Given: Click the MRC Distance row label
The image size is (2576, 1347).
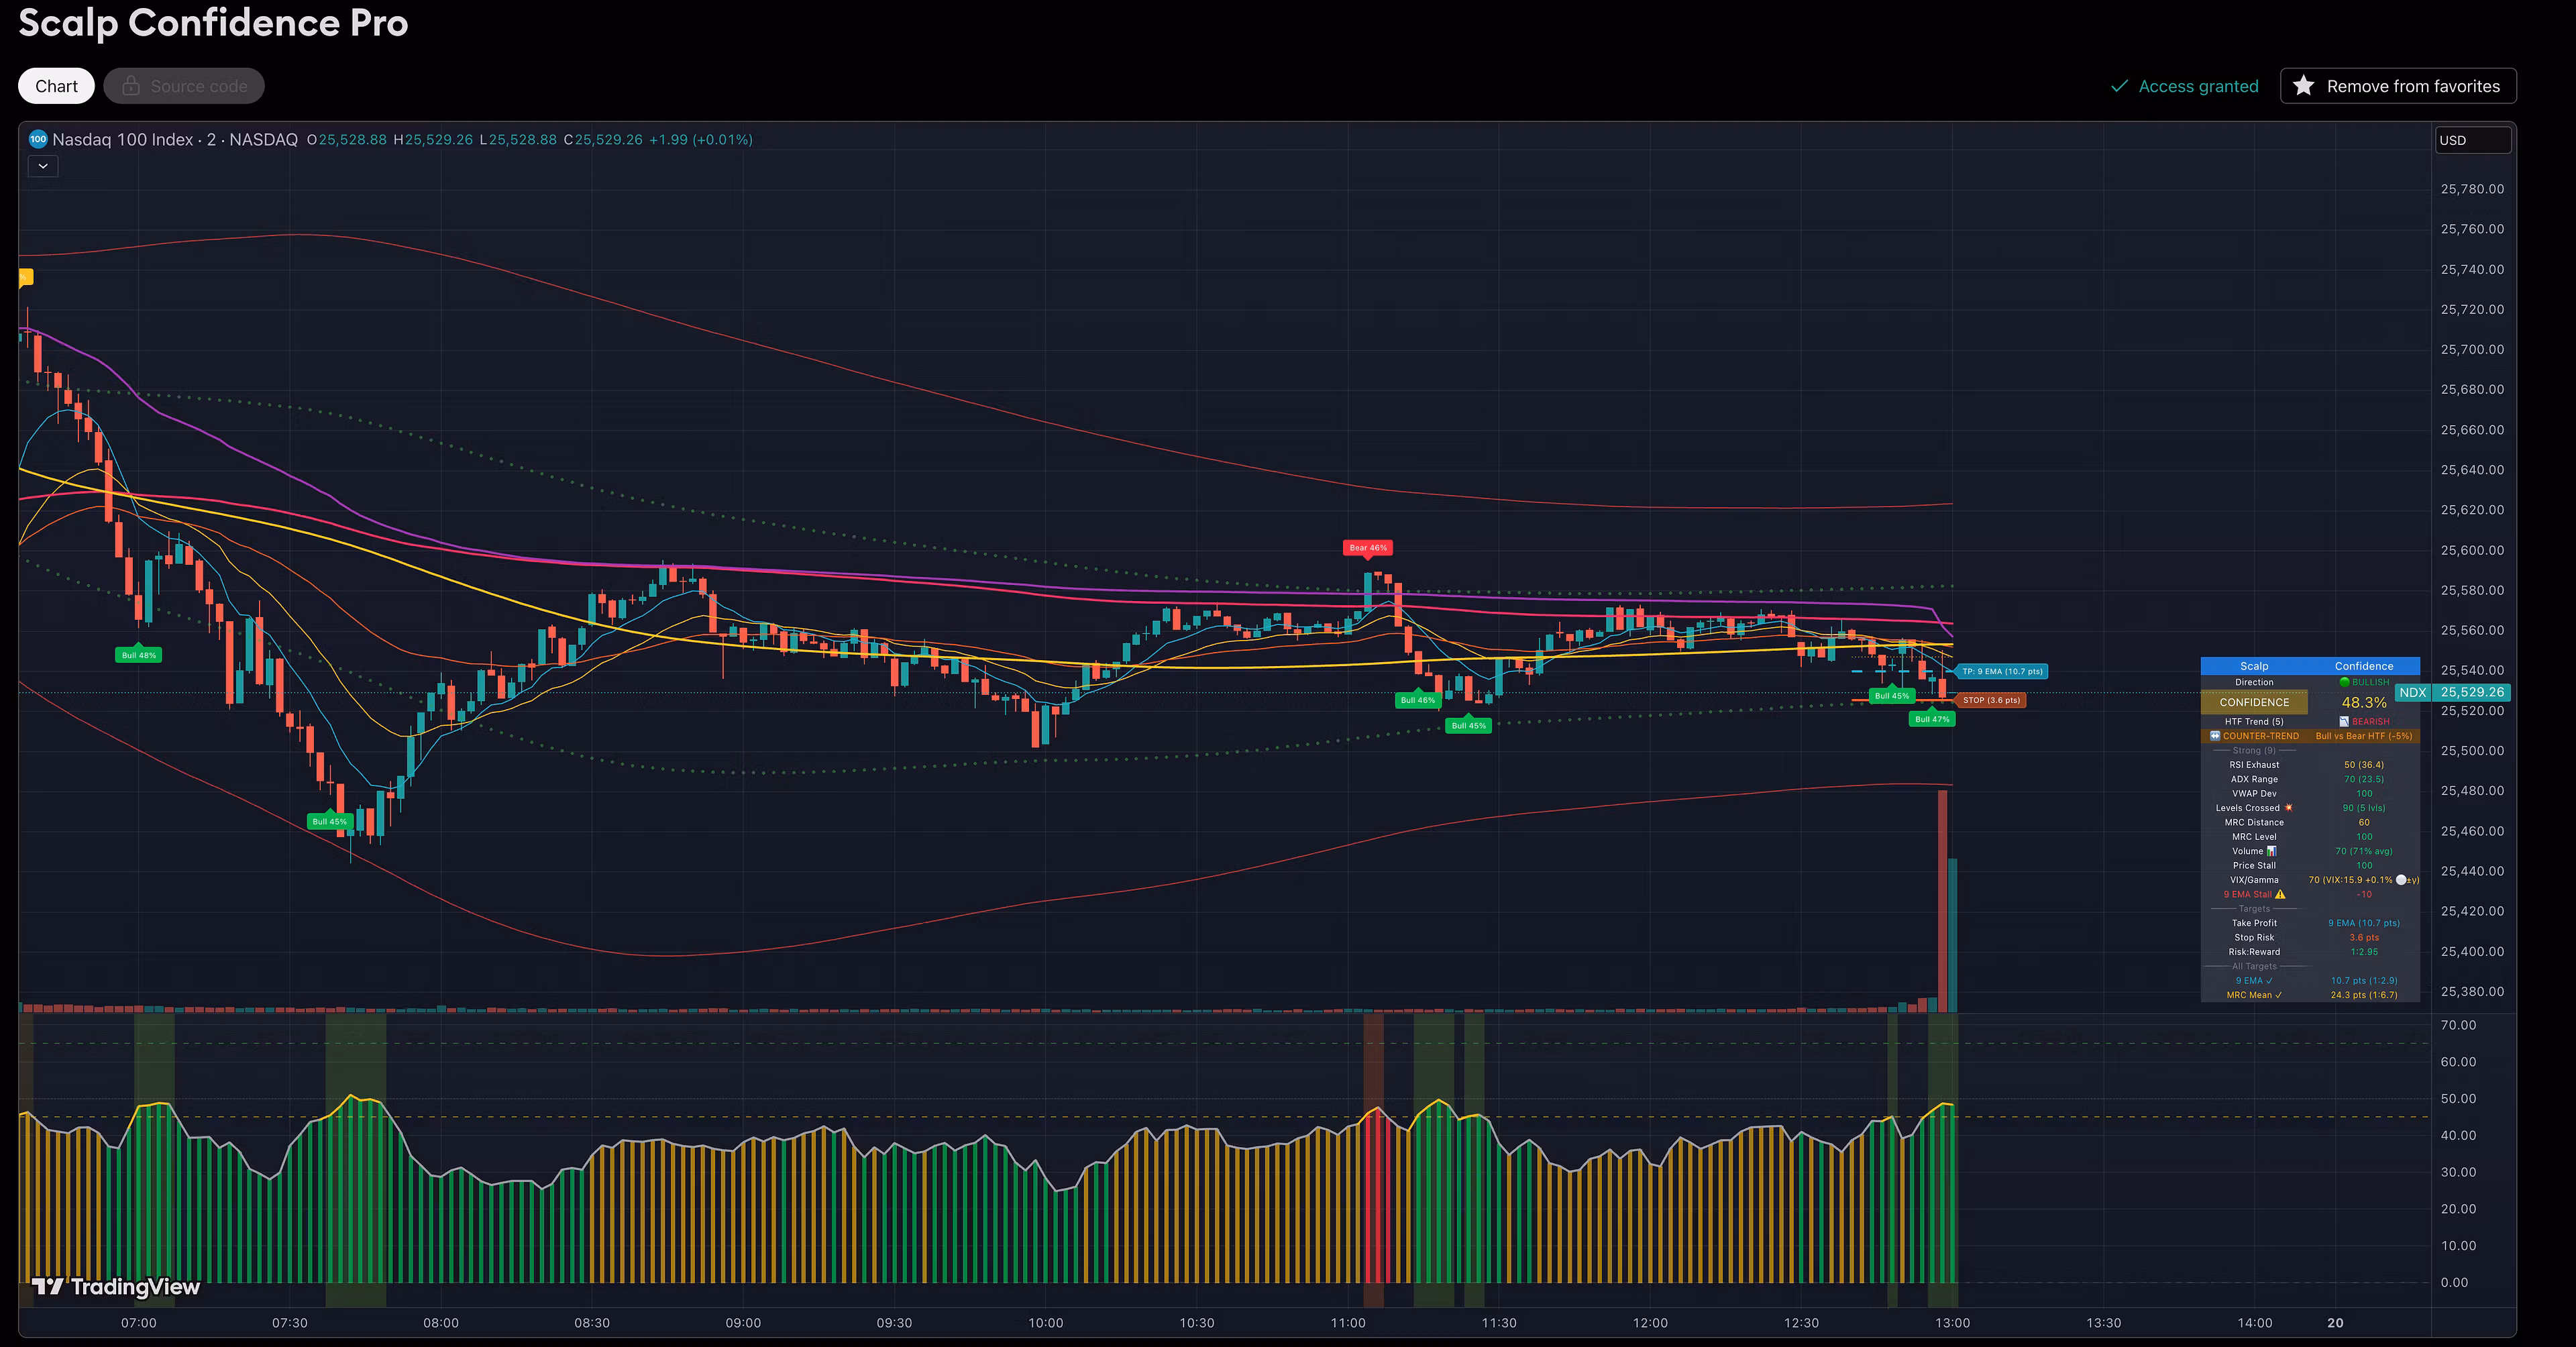Looking at the screenshot, I should [x=2254, y=822].
